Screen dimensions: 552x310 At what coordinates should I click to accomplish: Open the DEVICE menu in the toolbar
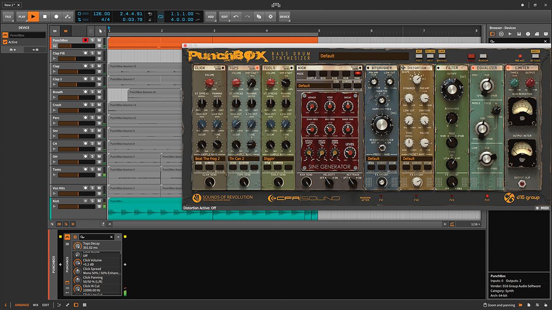(x=284, y=17)
